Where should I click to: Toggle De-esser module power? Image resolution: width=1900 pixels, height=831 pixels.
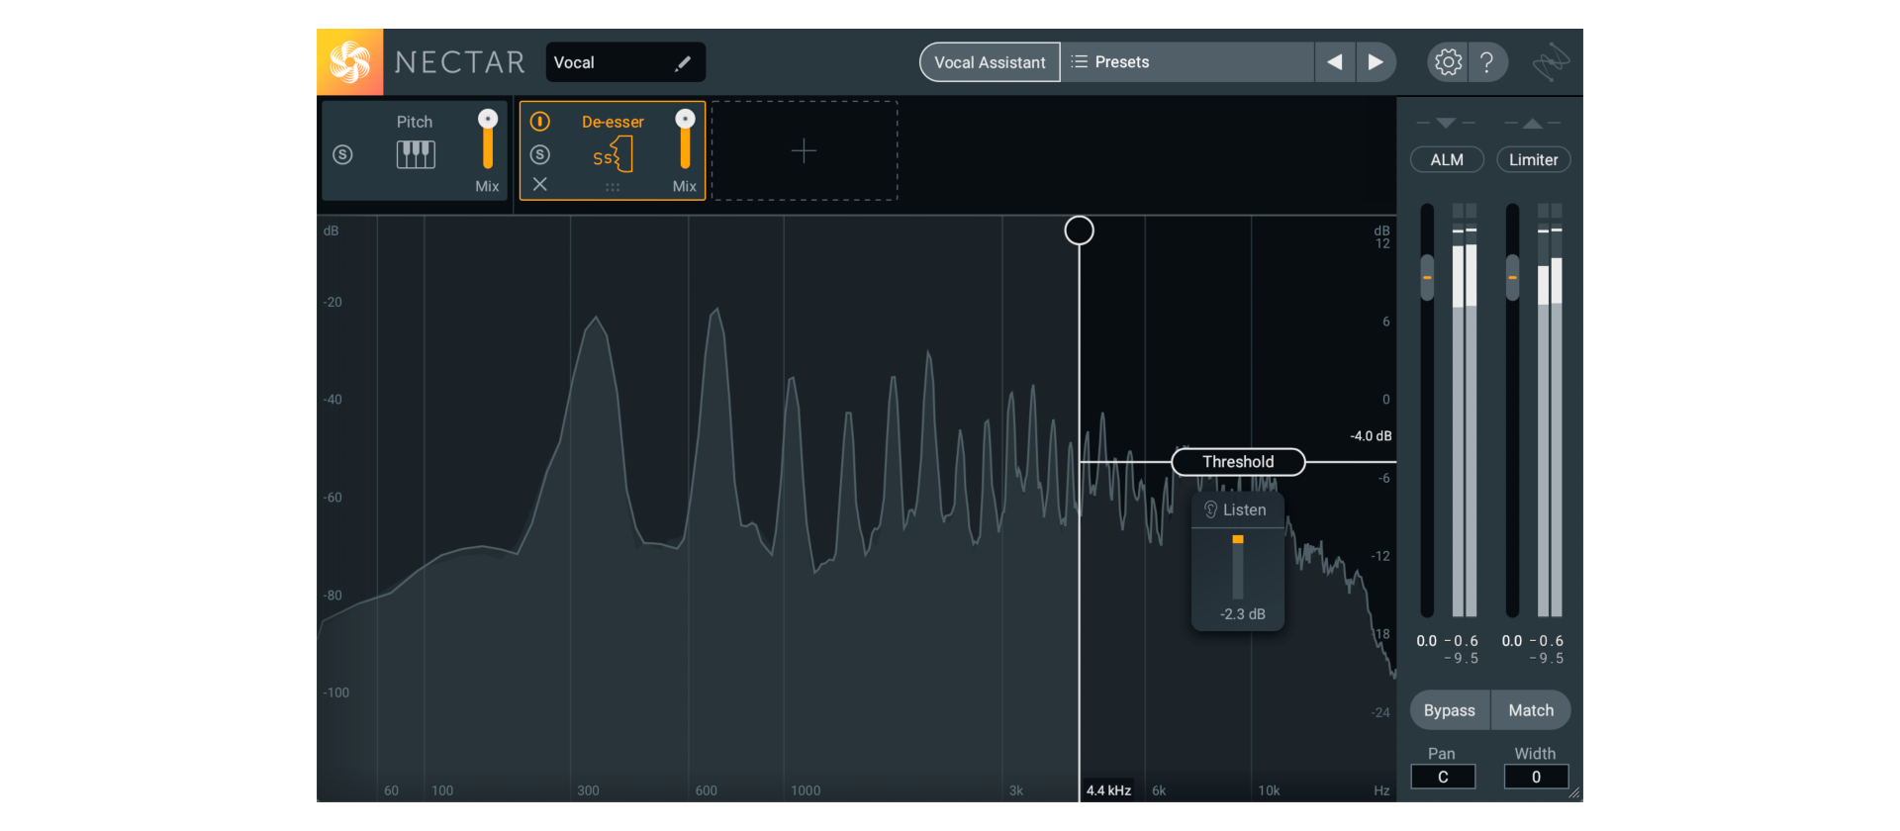539,122
